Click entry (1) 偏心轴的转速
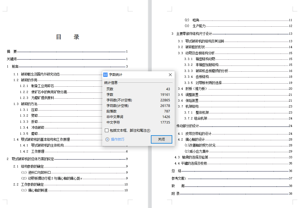 [74, 190]
